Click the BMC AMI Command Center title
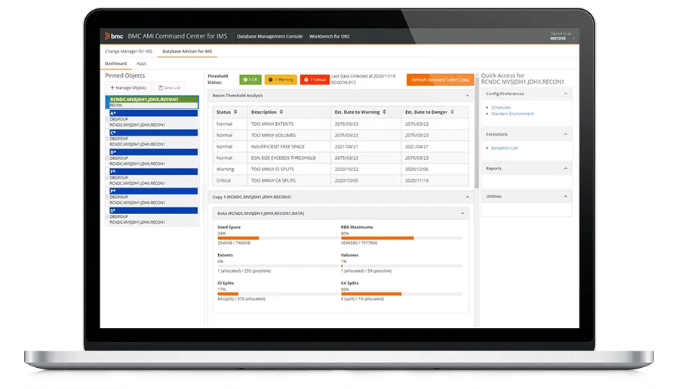679x389 pixels. pos(177,36)
